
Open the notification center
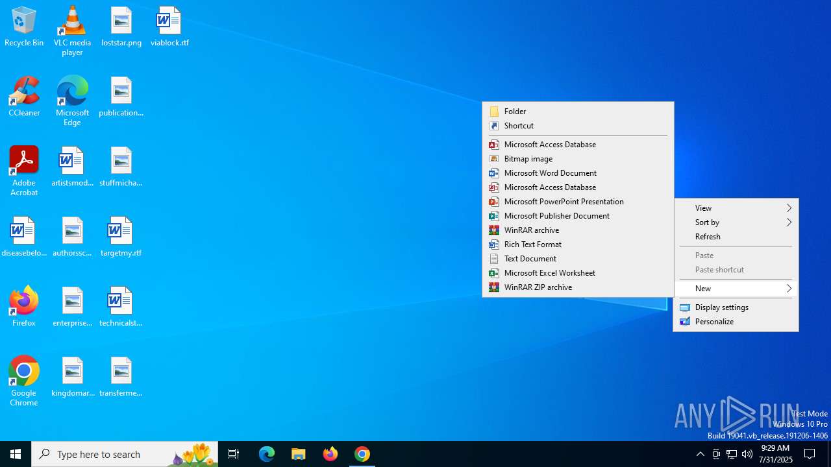(x=810, y=454)
